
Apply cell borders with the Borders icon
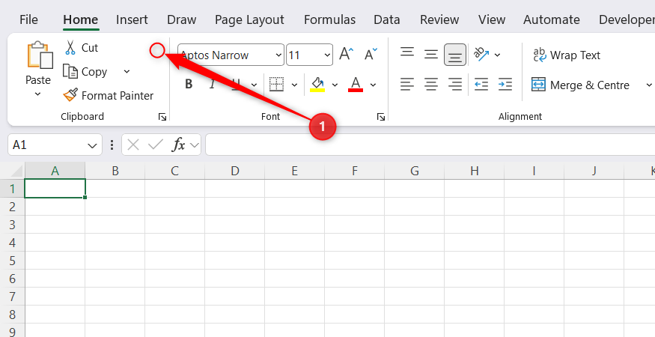pyautogui.click(x=276, y=84)
